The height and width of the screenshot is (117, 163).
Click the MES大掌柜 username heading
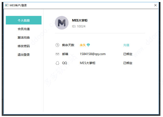pyautogui.click(x=80, y=20)
